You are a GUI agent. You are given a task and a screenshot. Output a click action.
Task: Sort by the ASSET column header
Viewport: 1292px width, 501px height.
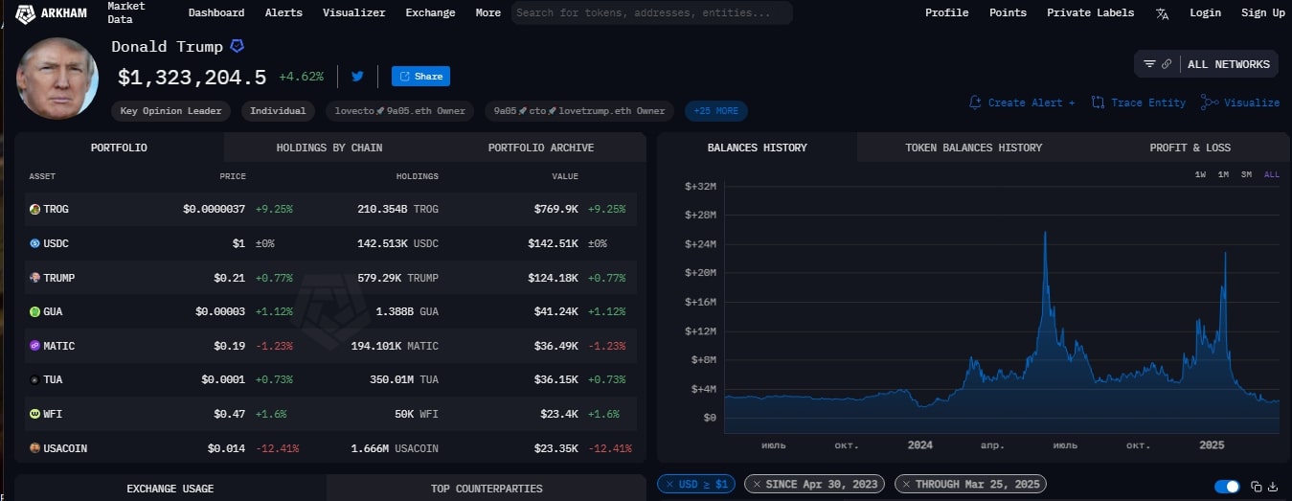point(42,176)
